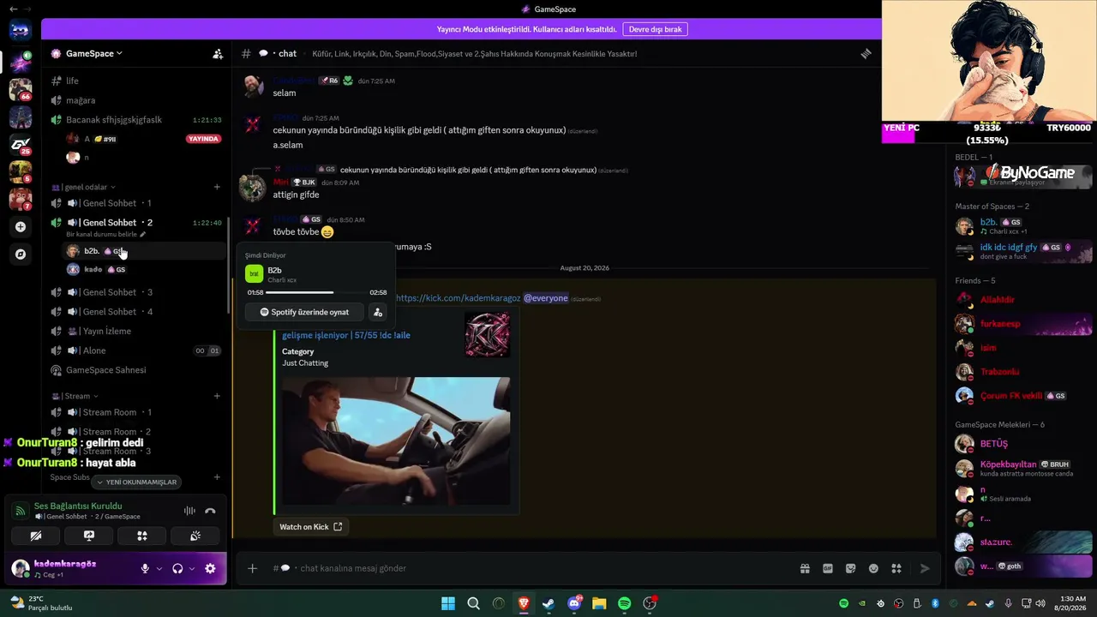The image size is (1097, 617).
Task: Open the gift picker in chat bar
Action: tap(805, 568)
